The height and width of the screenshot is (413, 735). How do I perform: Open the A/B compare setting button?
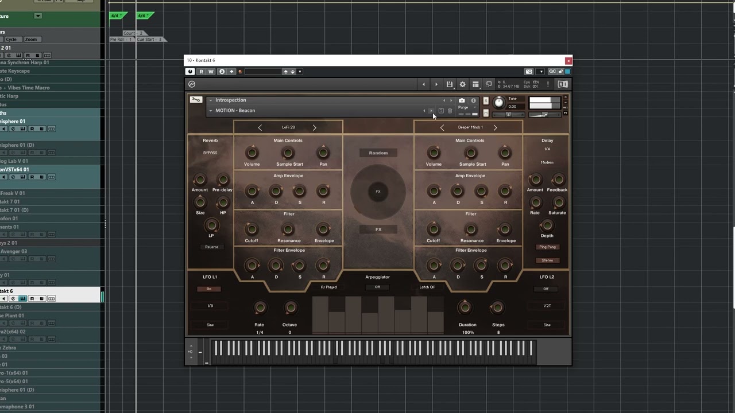[222, 72]
